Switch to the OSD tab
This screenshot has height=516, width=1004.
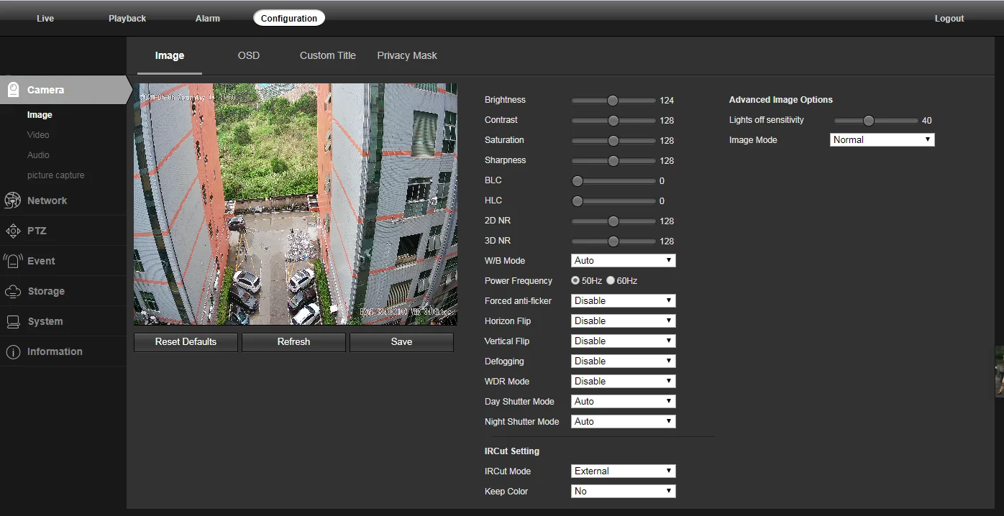click(248, 55)
